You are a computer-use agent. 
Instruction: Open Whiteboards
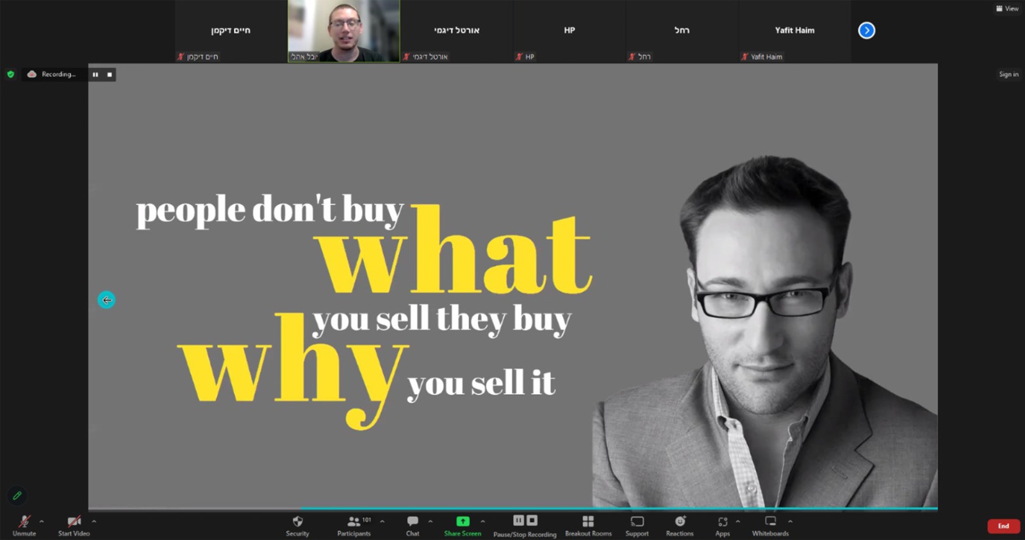click(x=771, y=525)
